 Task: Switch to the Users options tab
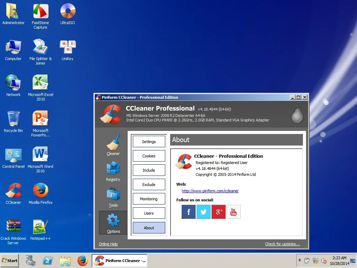coord(149,213)
